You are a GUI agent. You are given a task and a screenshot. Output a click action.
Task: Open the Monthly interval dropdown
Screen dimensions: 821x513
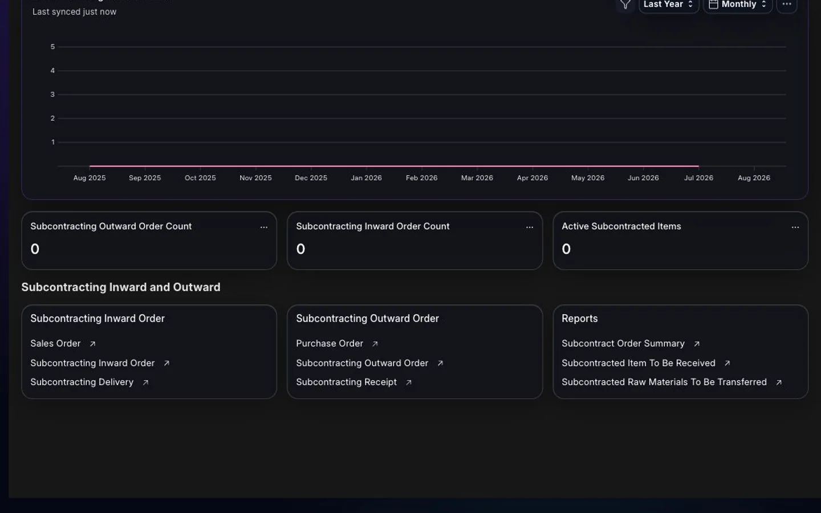click(x=738, y=5)
